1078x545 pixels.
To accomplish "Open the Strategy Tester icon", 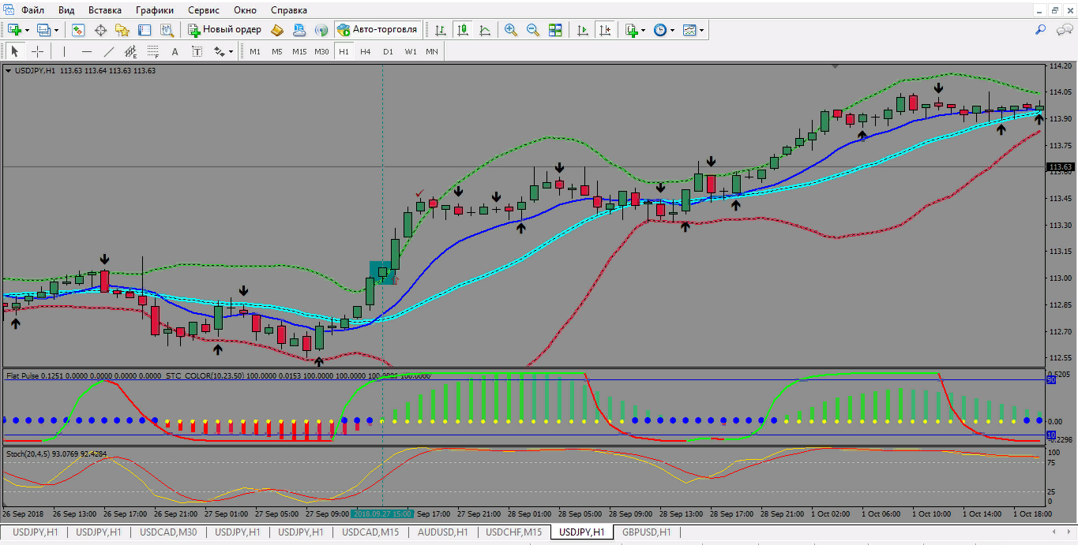I will 167,30.
